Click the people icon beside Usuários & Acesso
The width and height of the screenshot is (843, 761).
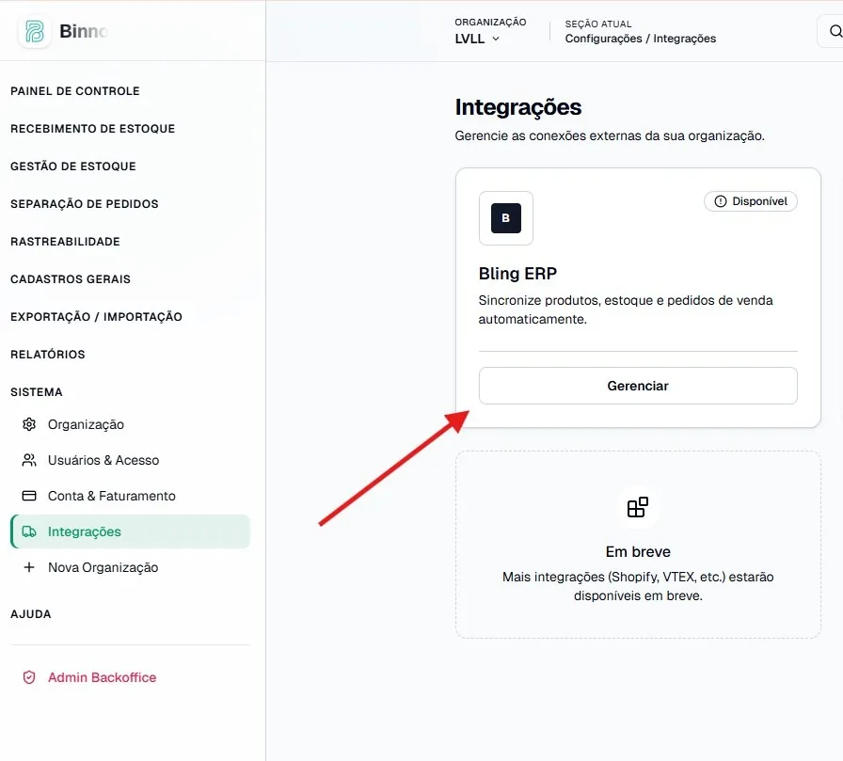point(28,460)
